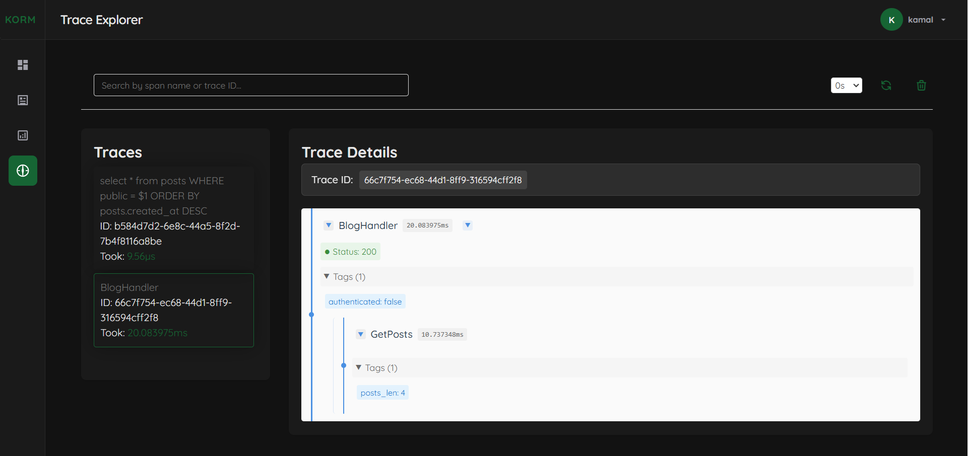
Task: Click the 10.737348ms duration badge
Action: [x=442, y=335]
